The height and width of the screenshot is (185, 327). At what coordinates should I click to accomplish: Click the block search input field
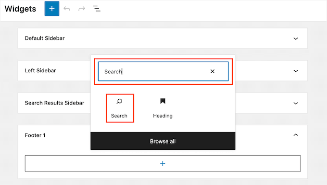163,71
